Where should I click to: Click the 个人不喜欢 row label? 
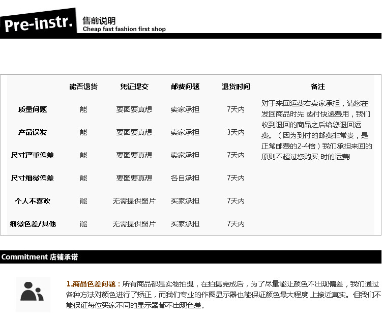[33, 201]
